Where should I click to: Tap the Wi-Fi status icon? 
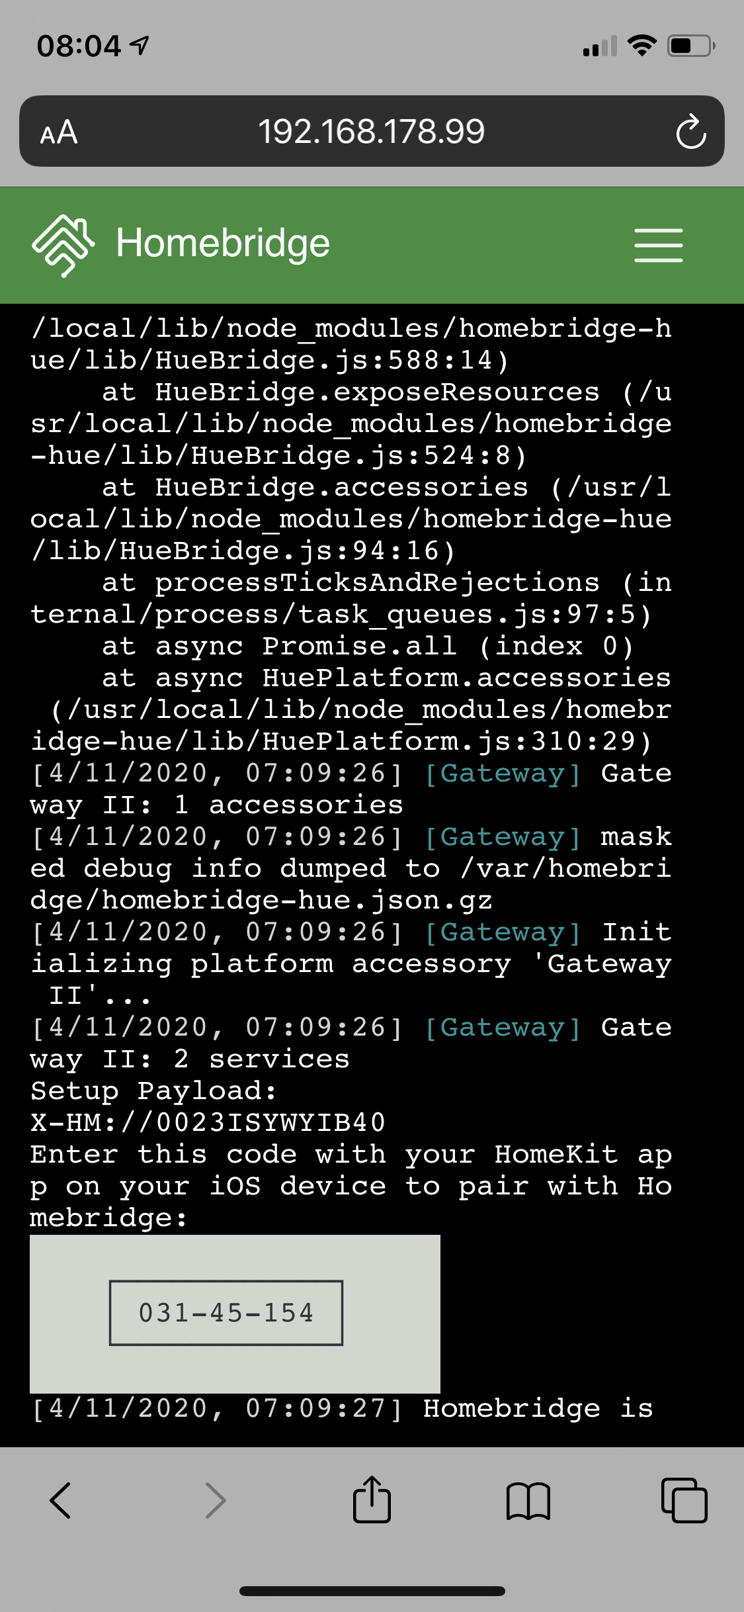point(641,46)
